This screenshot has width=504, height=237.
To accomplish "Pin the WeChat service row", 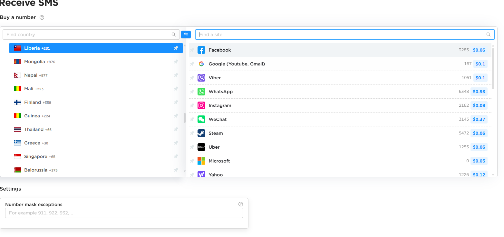I will click(x=192, y=119).
